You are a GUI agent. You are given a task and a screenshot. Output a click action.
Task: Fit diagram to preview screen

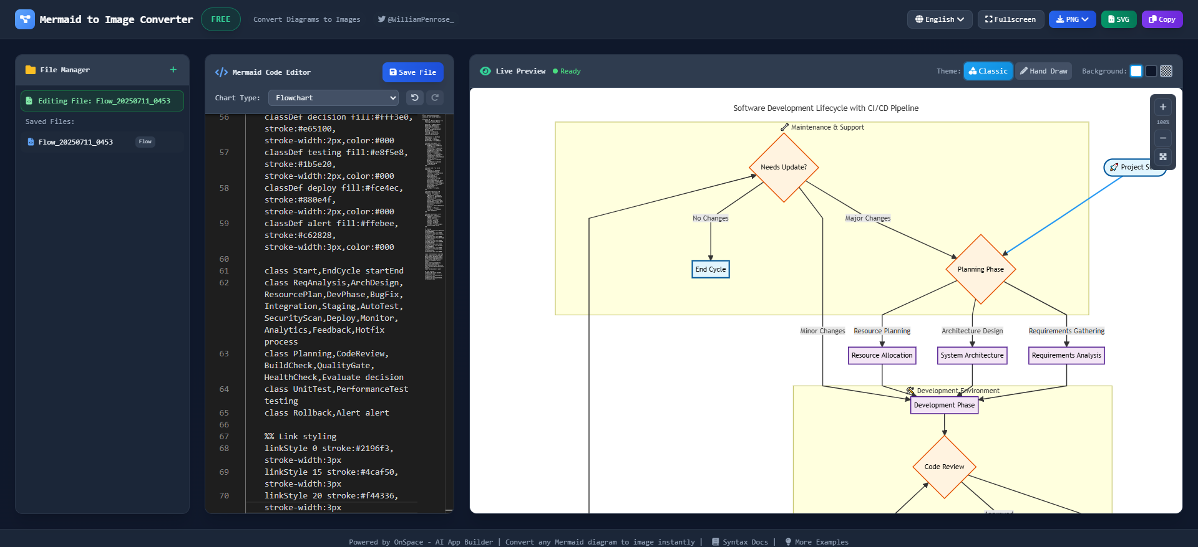tap(1163, 157)
